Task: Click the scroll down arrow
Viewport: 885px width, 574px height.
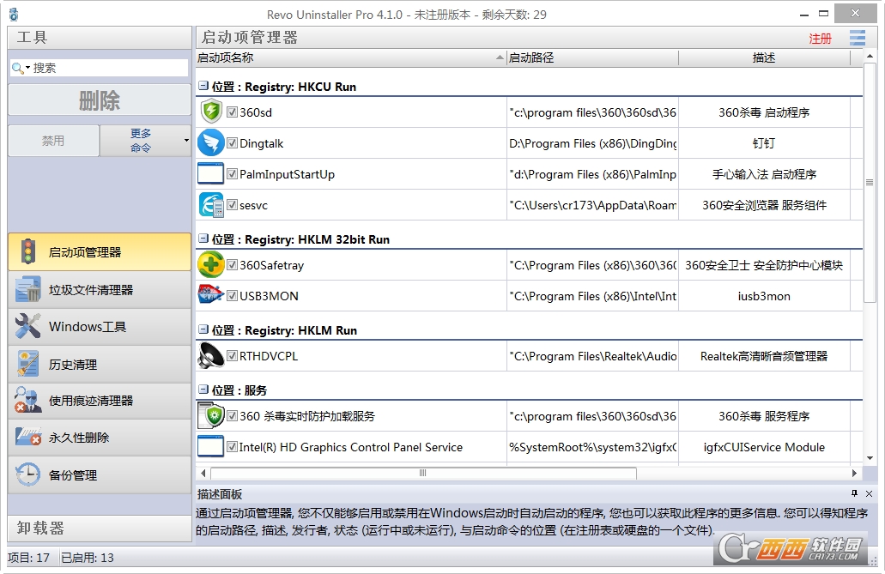Action: 870,457
